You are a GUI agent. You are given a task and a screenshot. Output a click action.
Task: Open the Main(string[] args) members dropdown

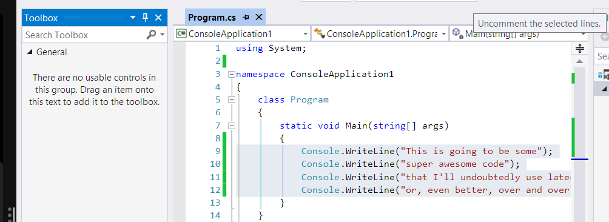pyautogui.click(x=519, y=34)
